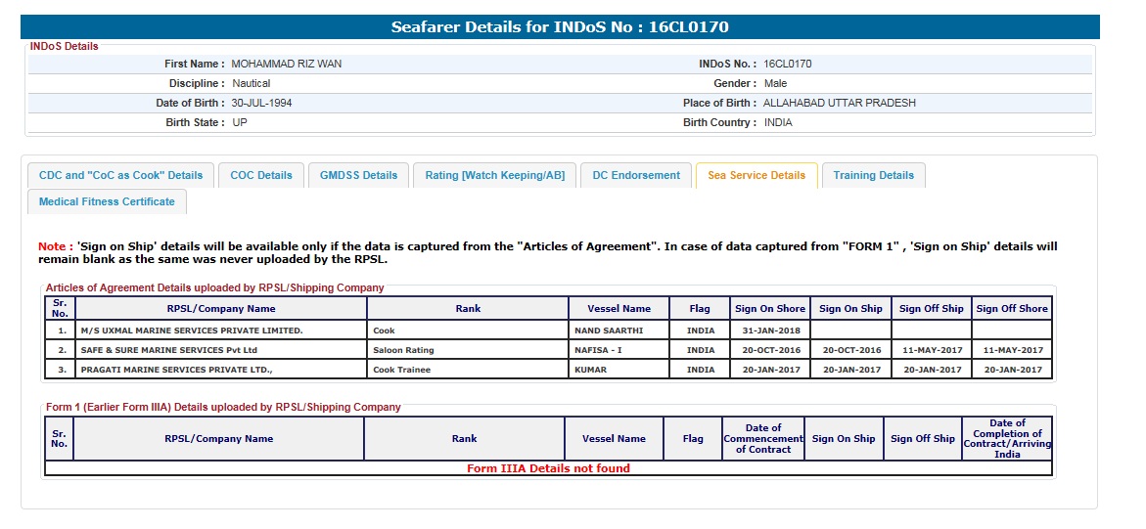Open the Training Details tab
The height and width of the screenshot is (529, 1146).
(873, 175)
